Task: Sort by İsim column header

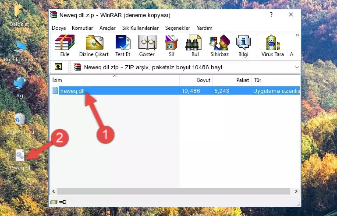Action: [115, 80]
